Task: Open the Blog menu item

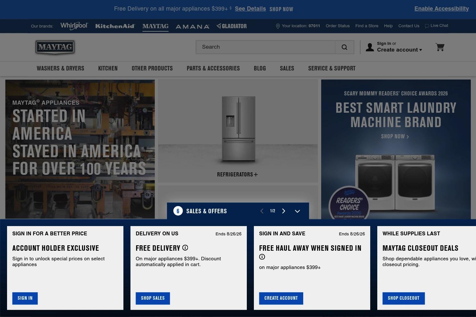Action: [260, 68]
